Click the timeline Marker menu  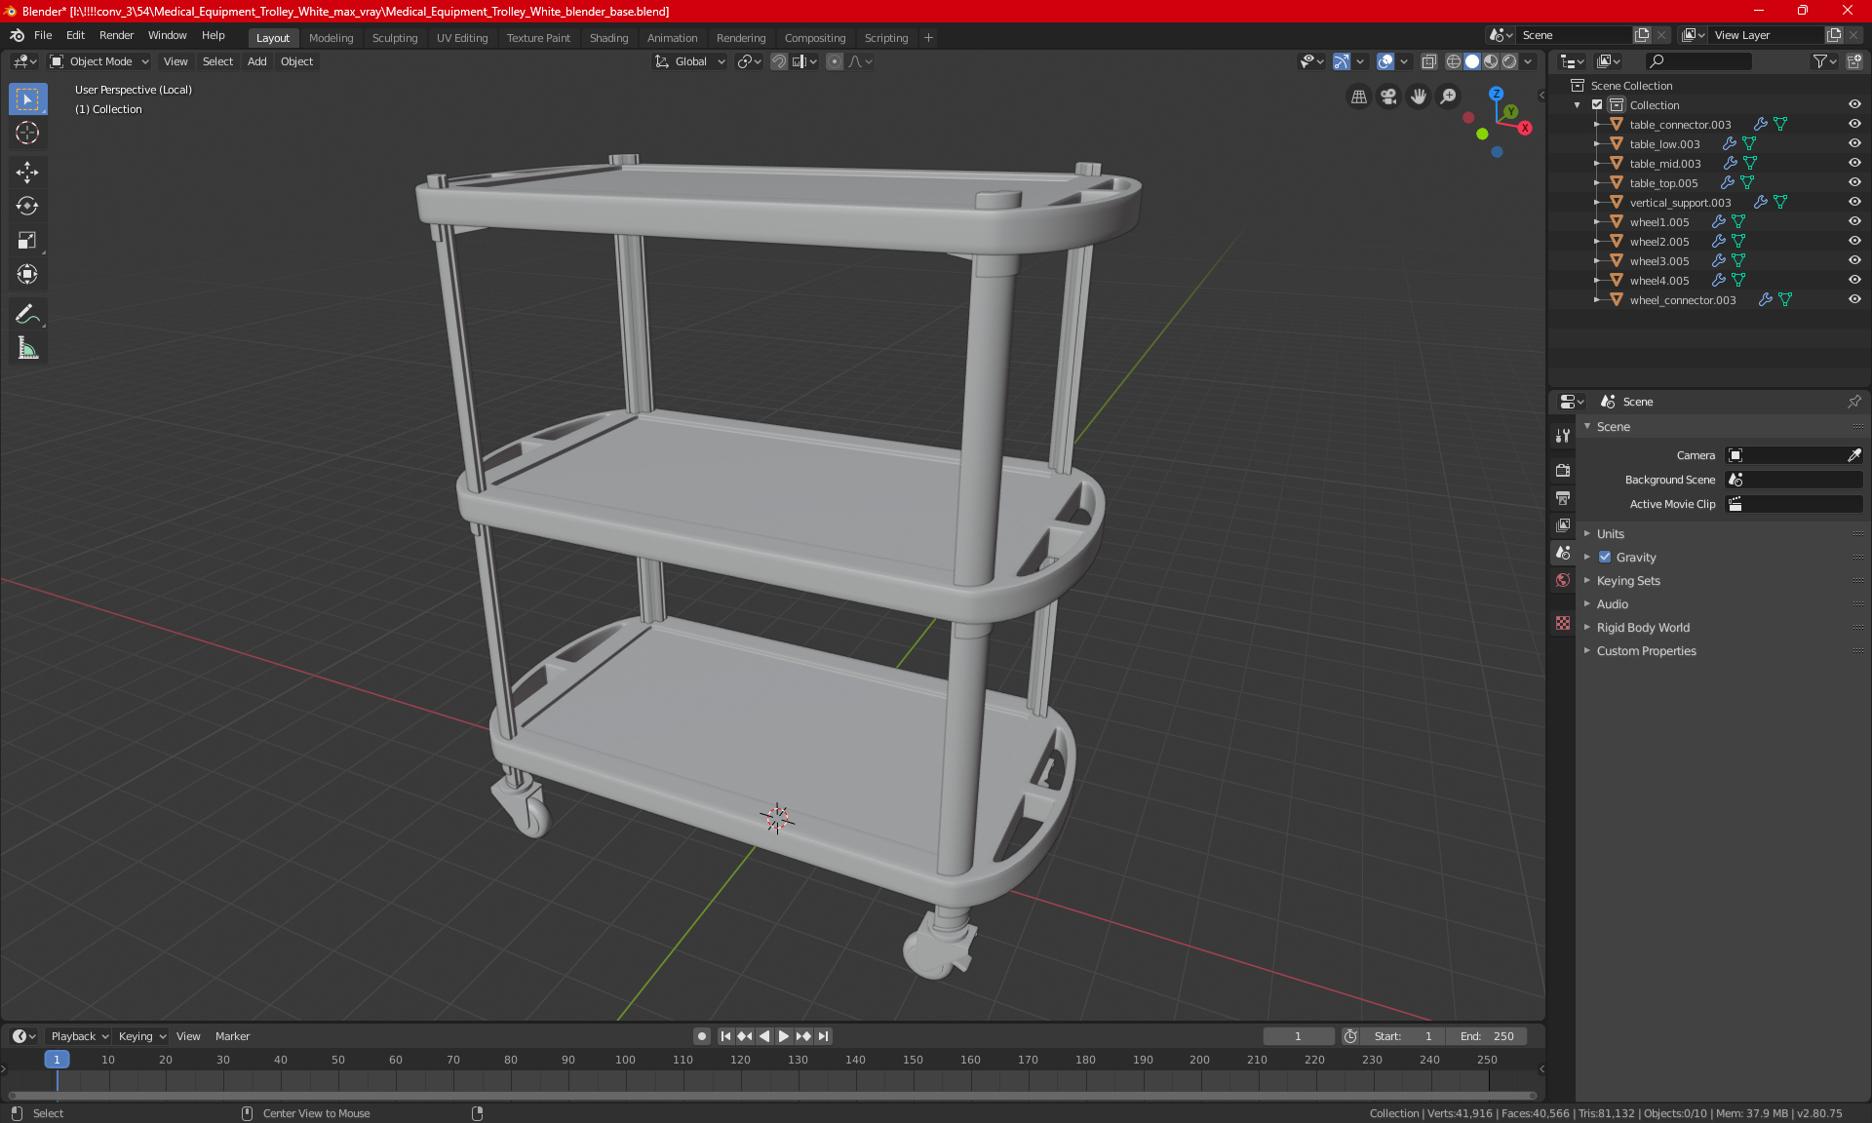232,1036
